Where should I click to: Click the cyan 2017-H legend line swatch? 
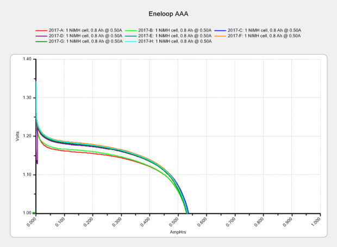(x=130, y=41)
